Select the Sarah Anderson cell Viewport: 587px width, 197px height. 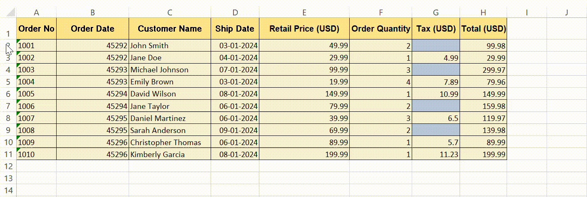pos(169,130)
